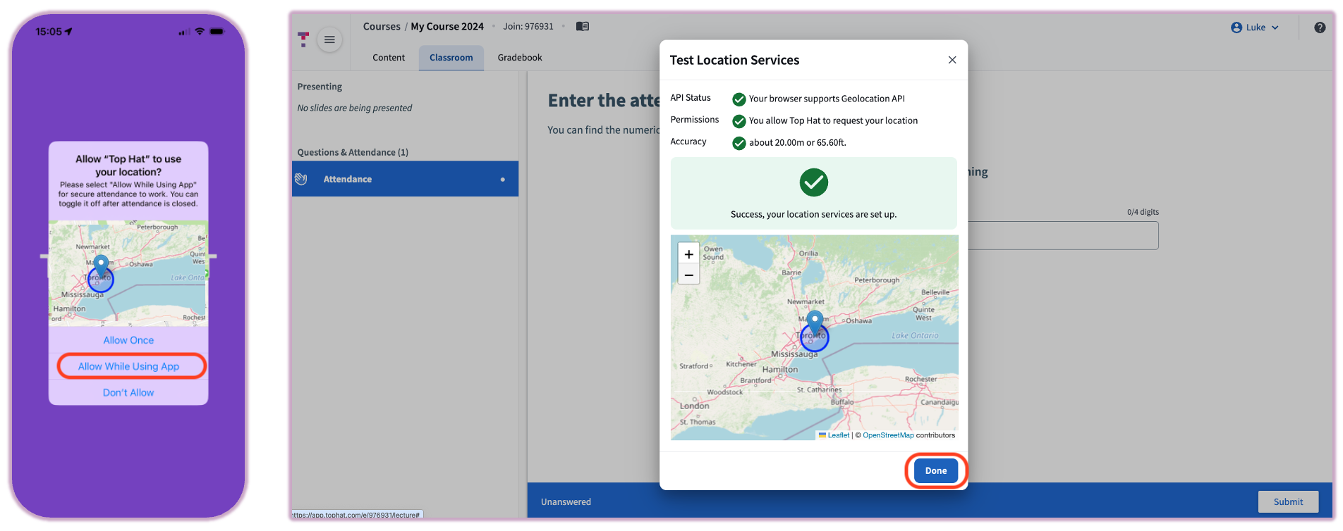
Task: Click the course book icon beside join code
Action: pyautogui.click(x=582, y=27)
